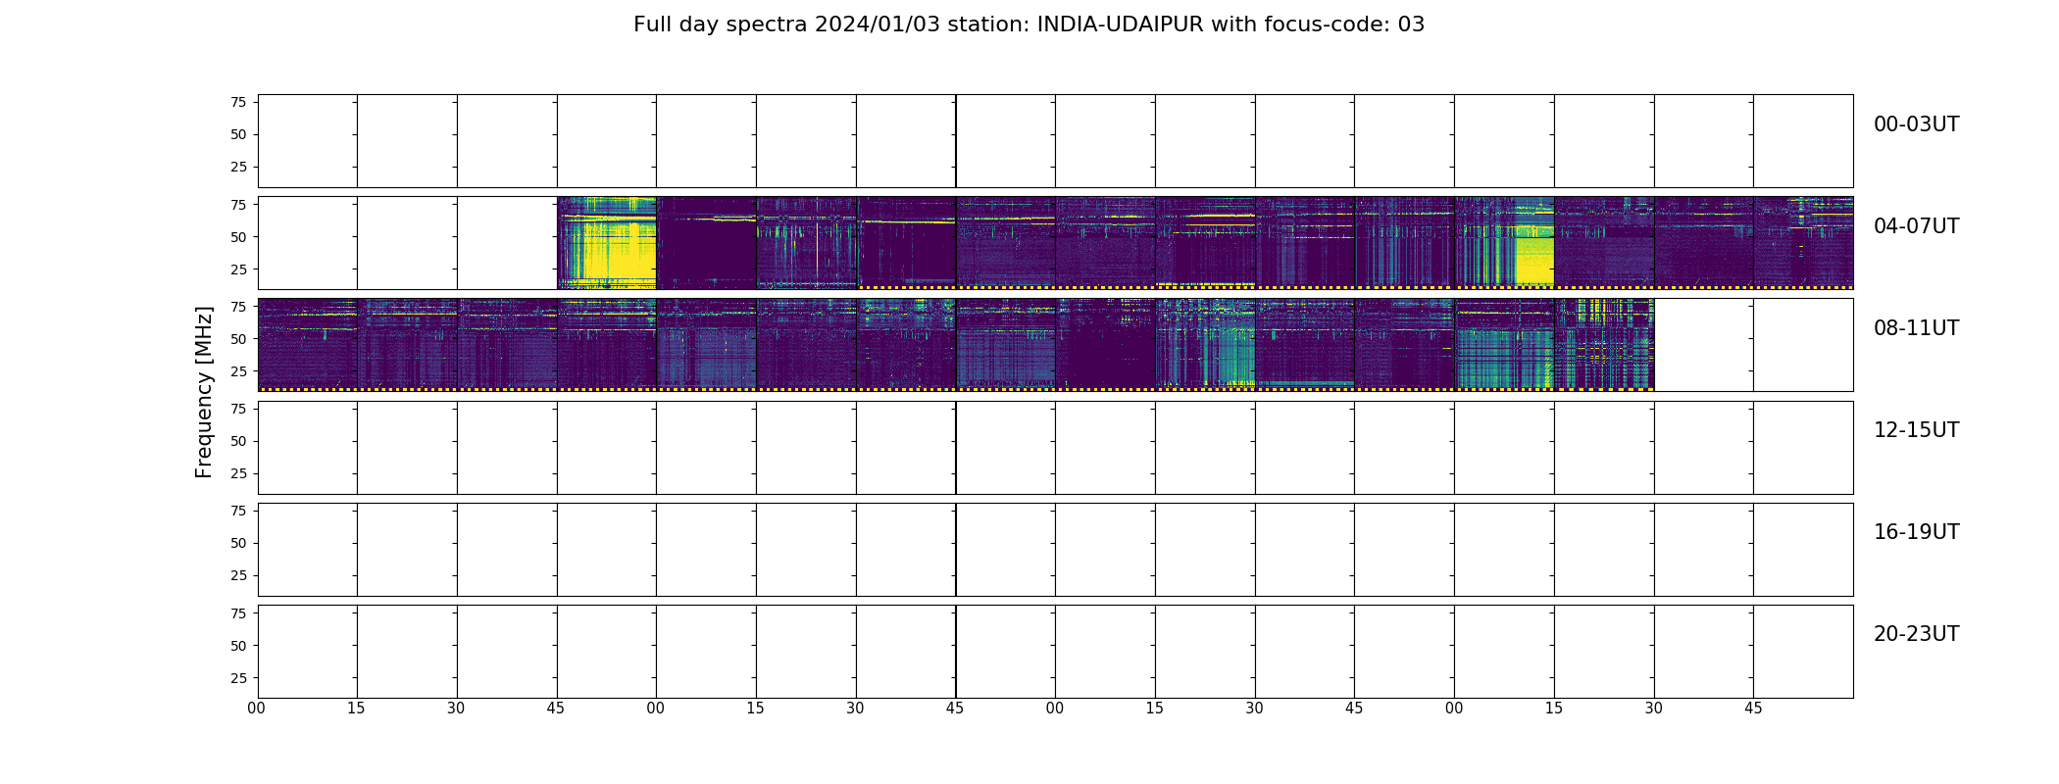Click the '50' frequency tick of the 12-15UT row

[238, 441]
